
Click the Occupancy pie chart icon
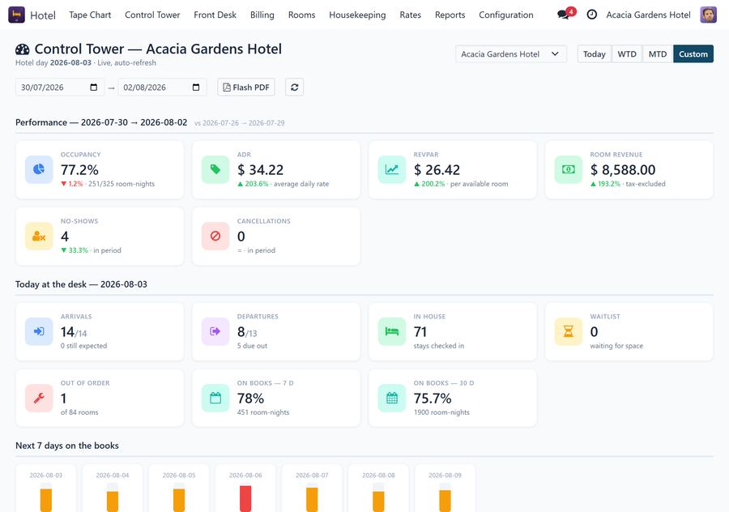click(39, 170)
